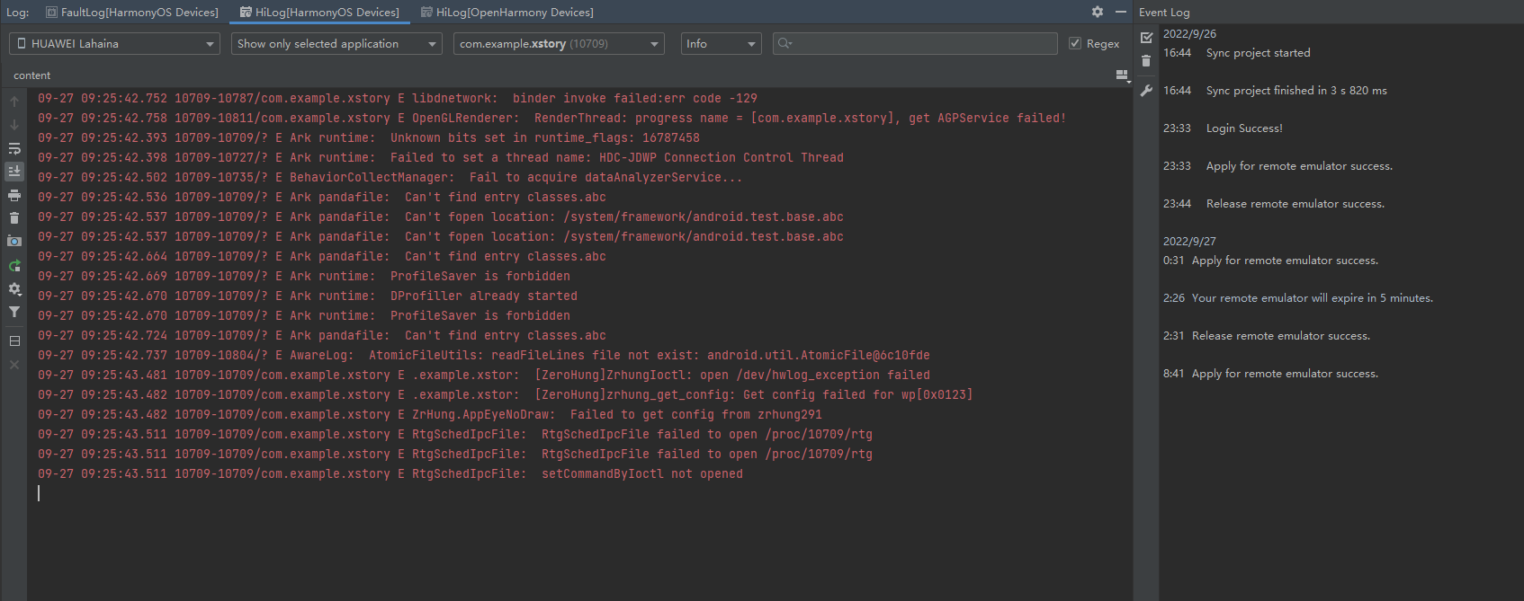Click the 'DProfiller already started' log line
This screenshot has width=1524, height=601.
pyautogui.click(x=308, y=296)
